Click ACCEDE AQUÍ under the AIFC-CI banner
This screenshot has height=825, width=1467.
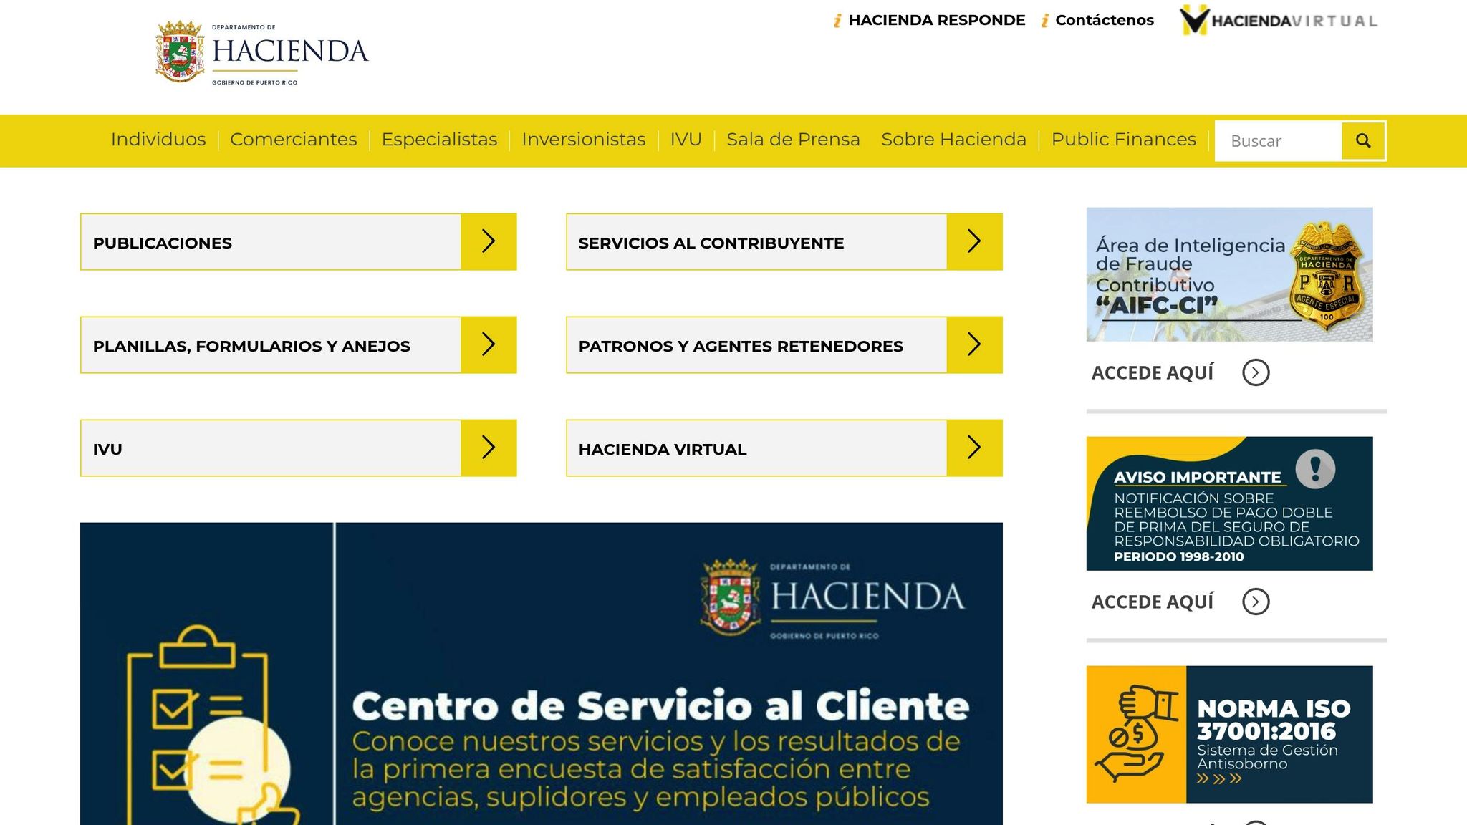1152,372
